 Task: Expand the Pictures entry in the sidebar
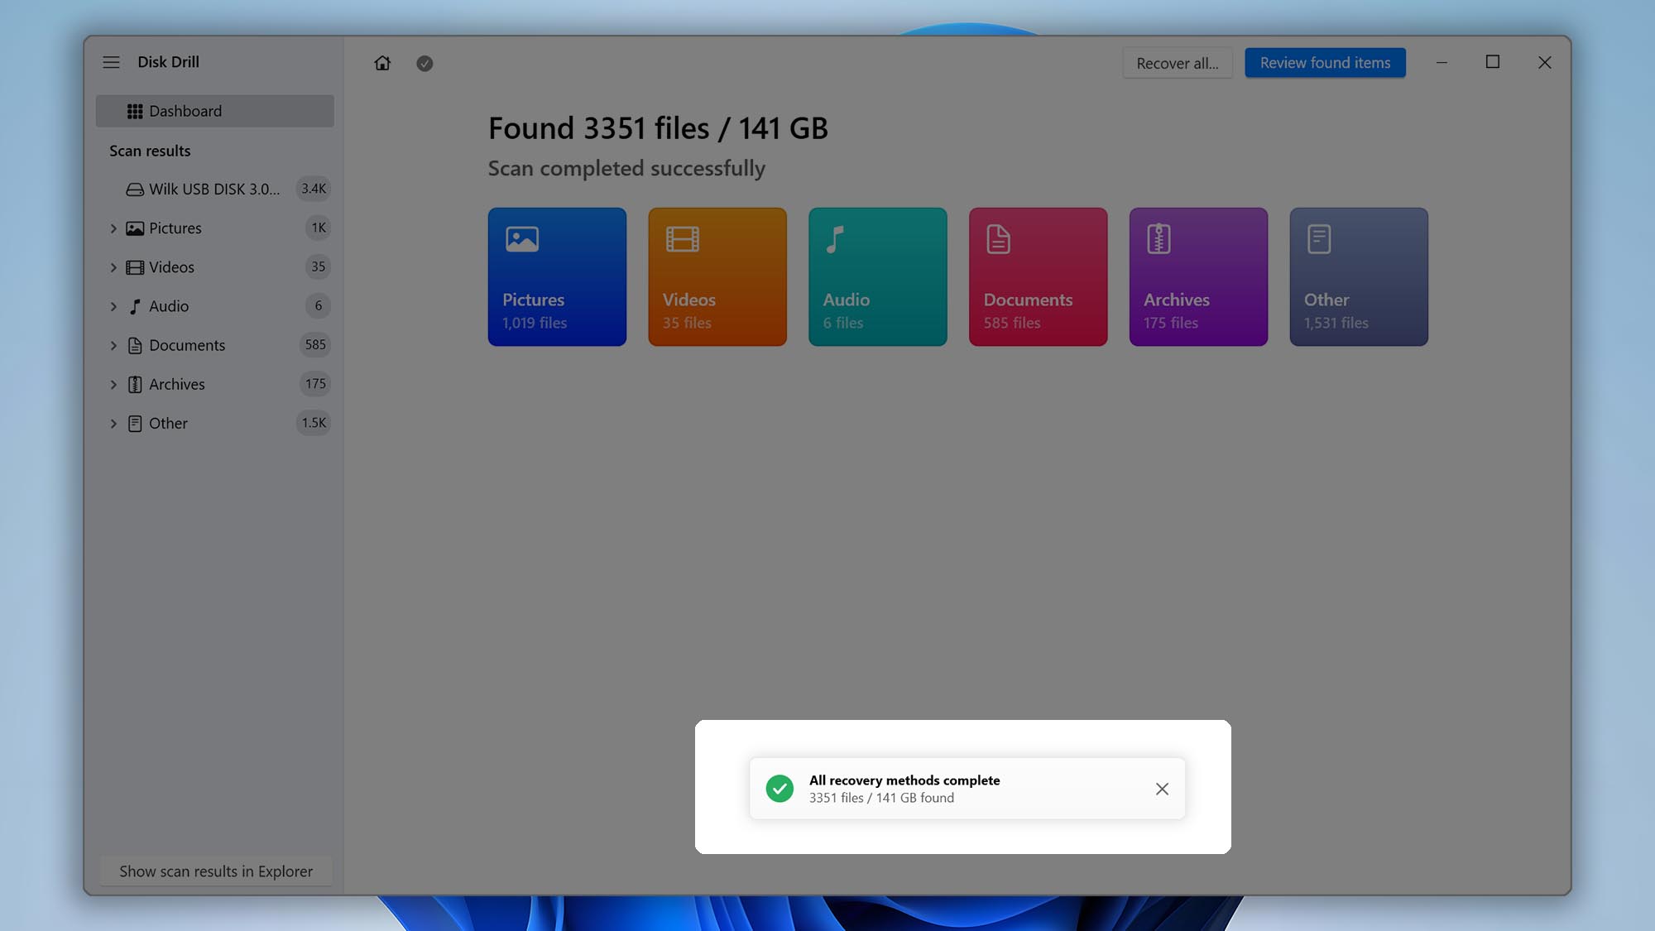coord(113,228)
